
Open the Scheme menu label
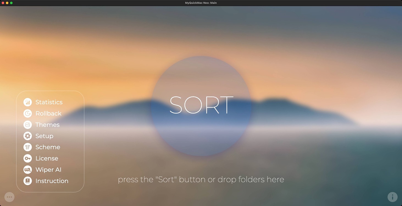(48, 147)
